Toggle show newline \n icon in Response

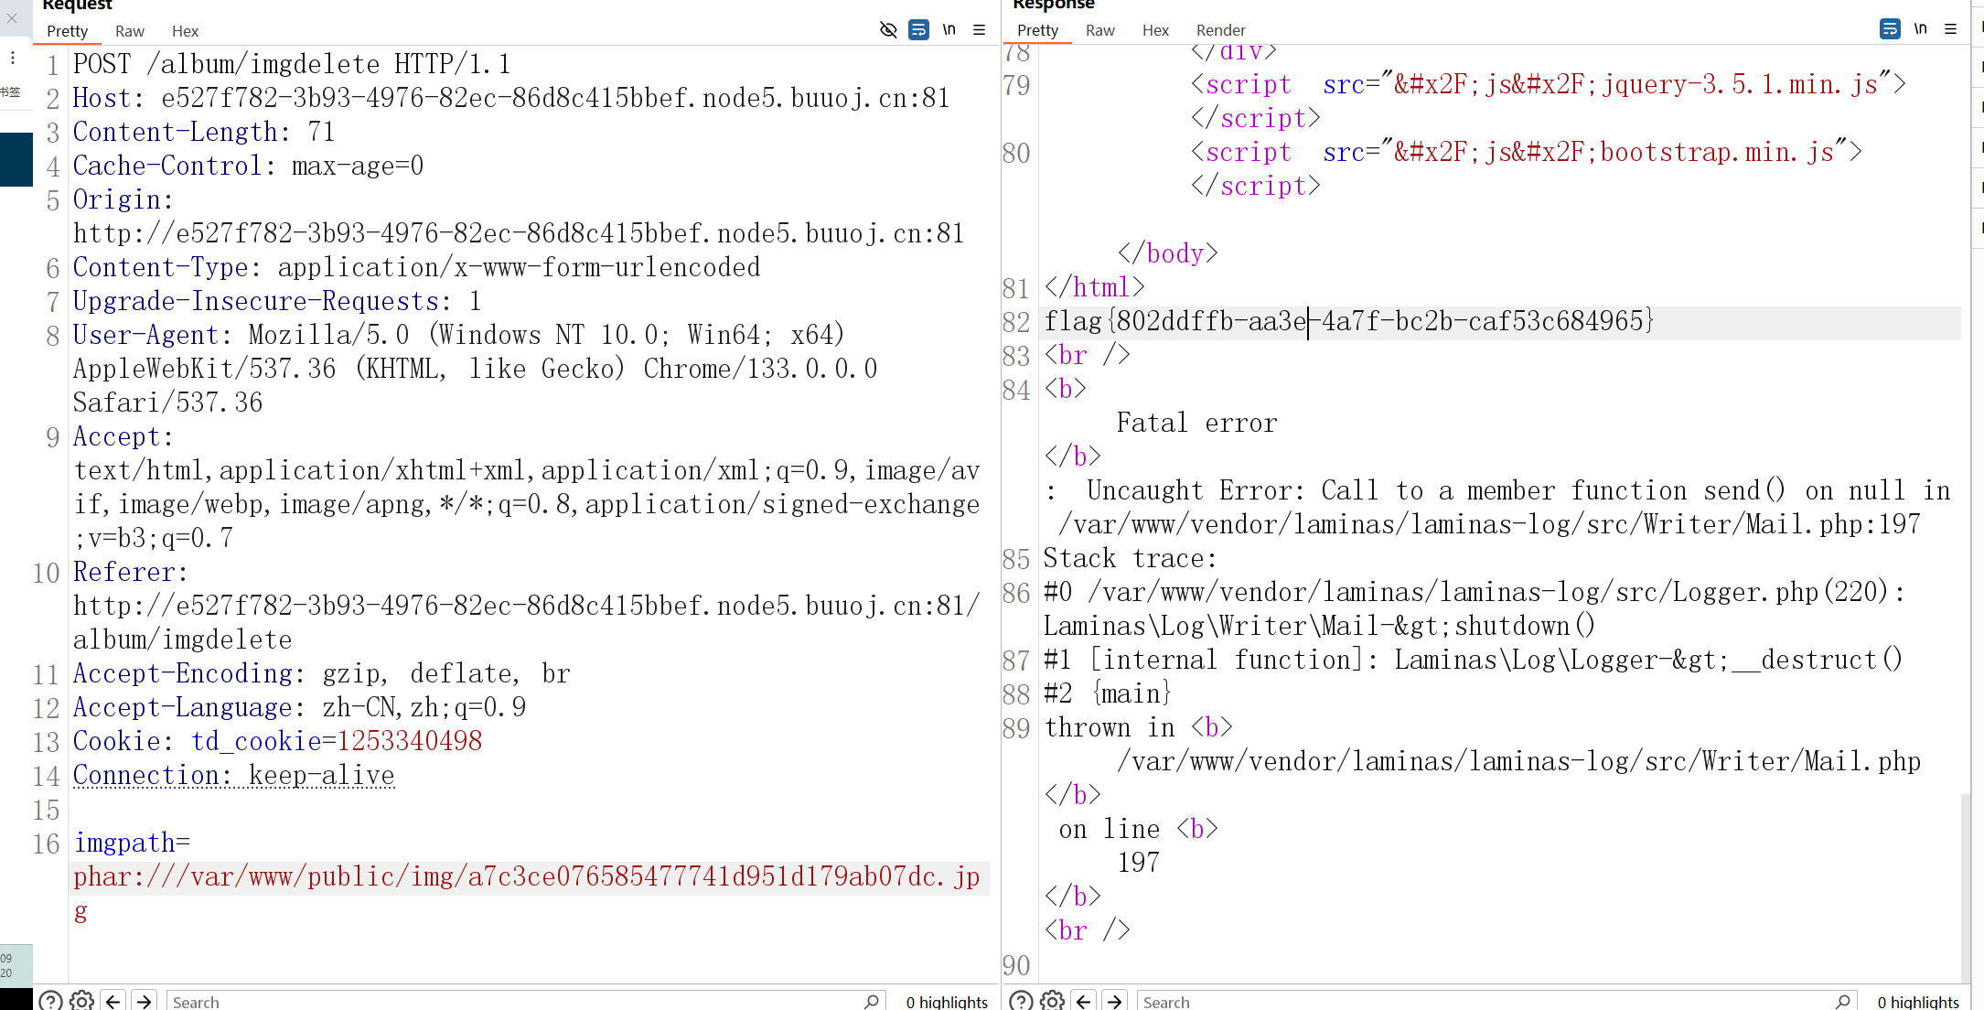[x=1921, y=29]
